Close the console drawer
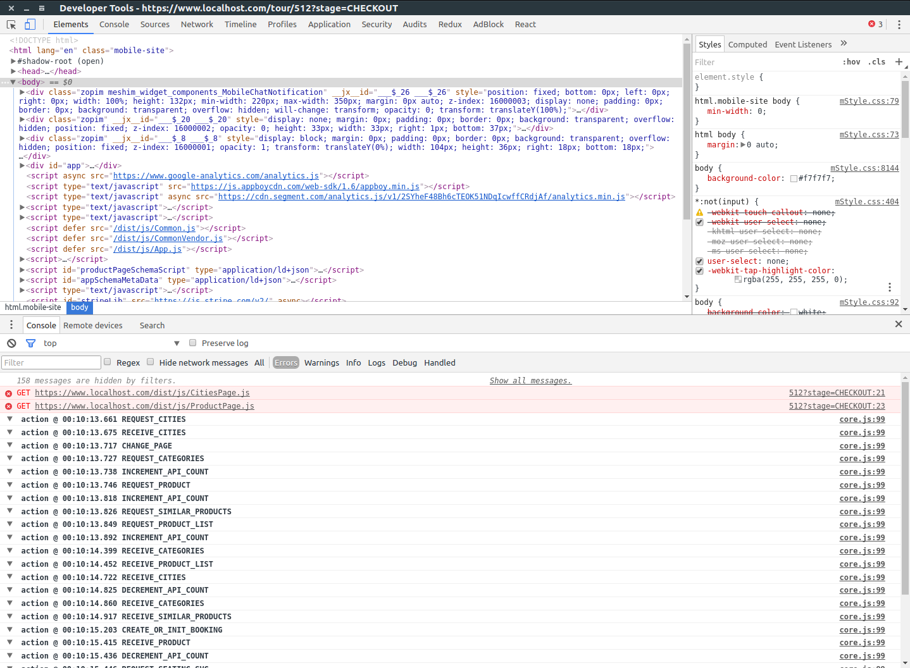The width and height of the screenshot is (910, 668). pos(899,324)
